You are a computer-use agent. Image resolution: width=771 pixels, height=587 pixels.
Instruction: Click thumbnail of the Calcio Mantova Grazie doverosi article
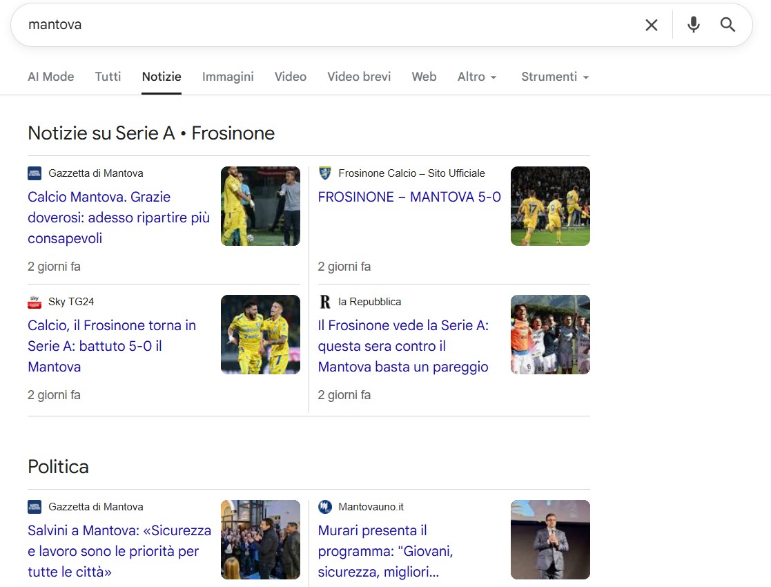(x=260, y=206)
